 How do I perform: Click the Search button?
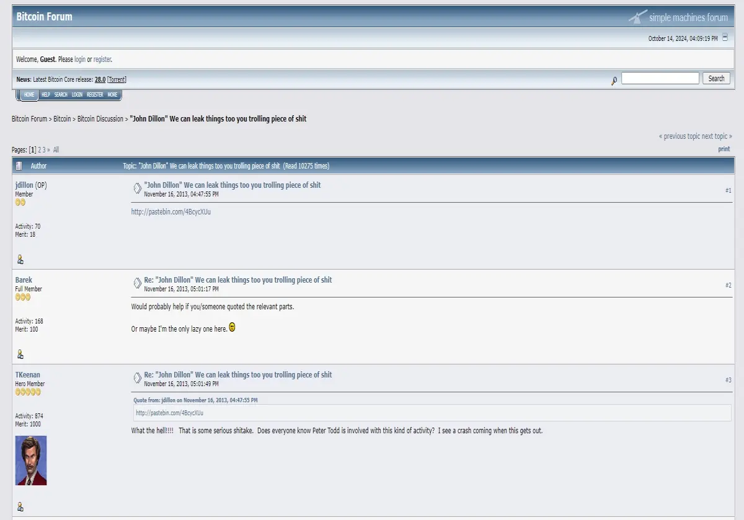click(716, 79)
